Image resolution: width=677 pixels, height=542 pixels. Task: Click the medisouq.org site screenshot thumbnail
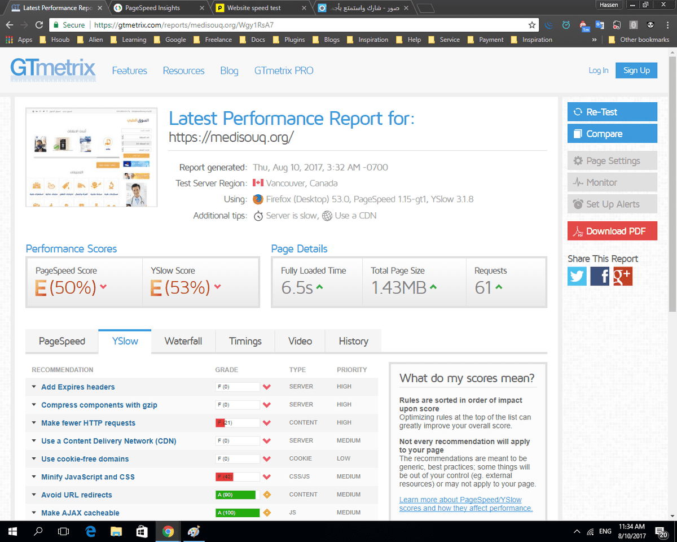point(91,157)
